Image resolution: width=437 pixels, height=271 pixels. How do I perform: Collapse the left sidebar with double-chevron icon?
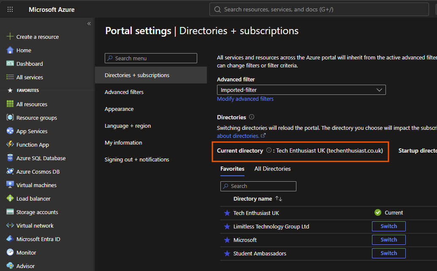(x=89, y=24)
